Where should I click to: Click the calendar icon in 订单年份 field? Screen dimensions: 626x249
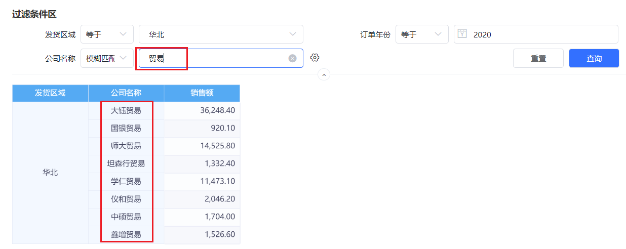point(462,34)
